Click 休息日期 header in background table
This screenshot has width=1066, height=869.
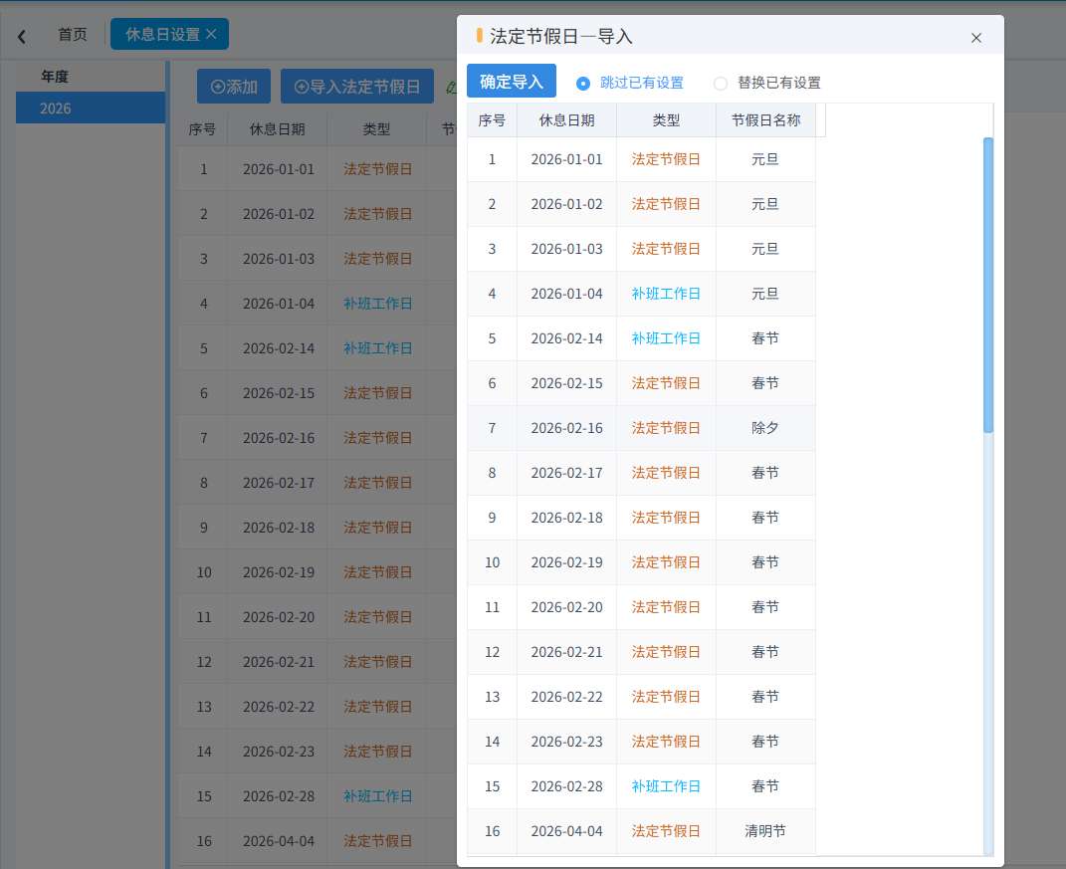pyautogui.click(x=278, y=129)
